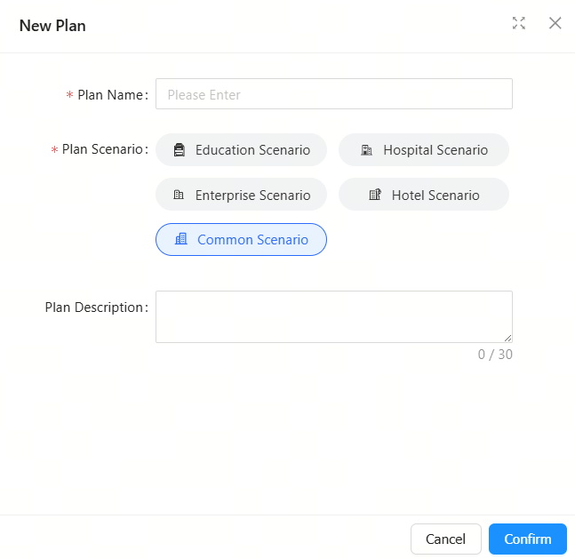Screen dimensions: 575x559
Task: Click the description box resize handle
Action: coord(507,339)
